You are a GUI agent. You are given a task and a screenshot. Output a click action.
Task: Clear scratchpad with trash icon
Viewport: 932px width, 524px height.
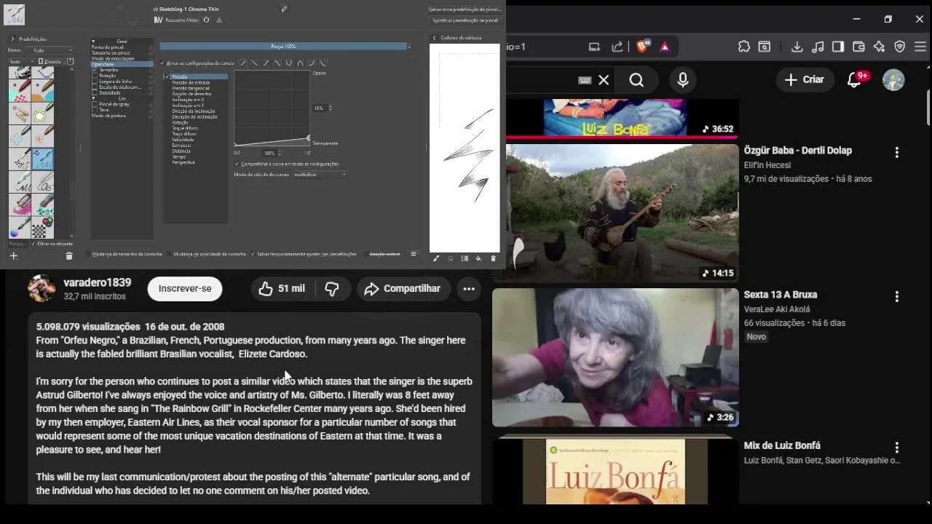(493, 258)
